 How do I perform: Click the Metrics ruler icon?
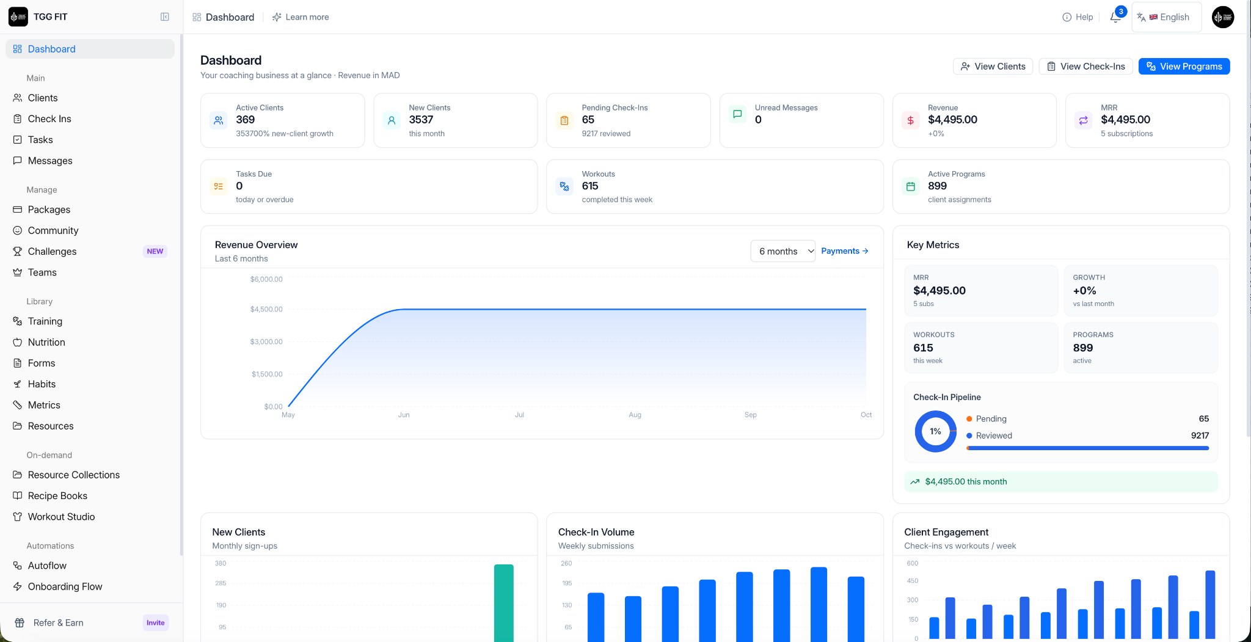tap(18, 405)
